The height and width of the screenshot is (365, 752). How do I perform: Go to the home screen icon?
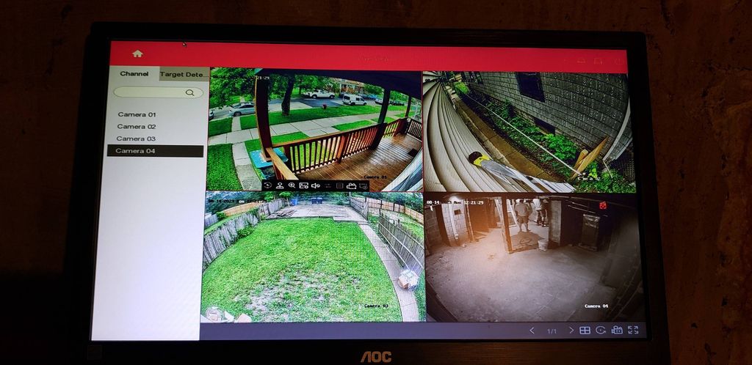pyautogui.click(x=137, y=54)
